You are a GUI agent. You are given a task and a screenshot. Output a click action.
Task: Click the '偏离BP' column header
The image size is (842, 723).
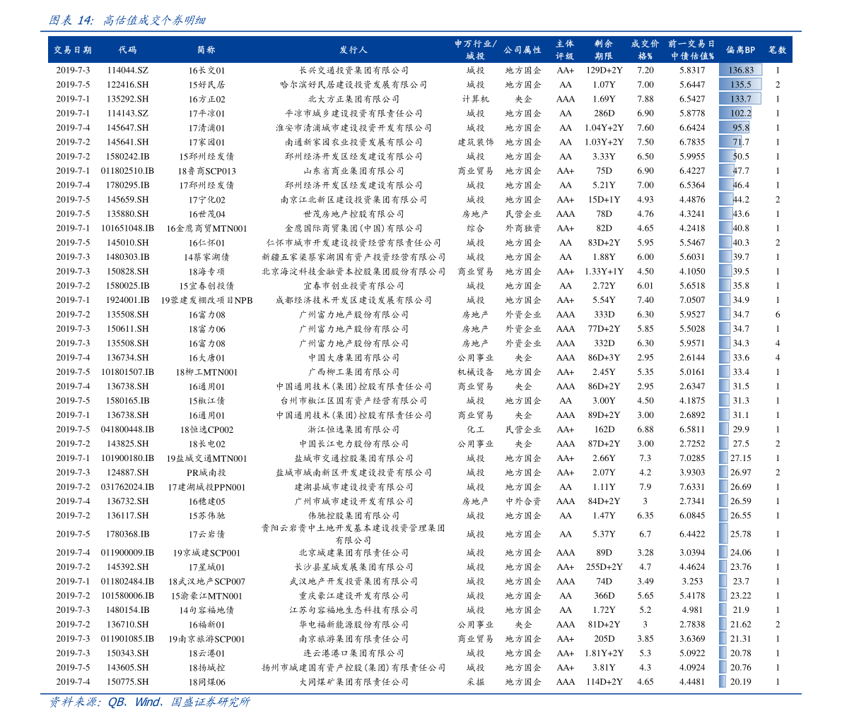(740, 50)
